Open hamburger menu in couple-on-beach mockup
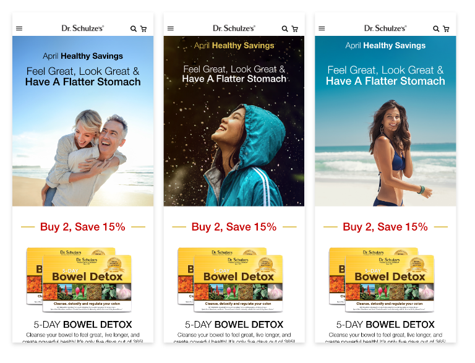The image size is (475, 363). pyautogui.click(x=19, y=28)
